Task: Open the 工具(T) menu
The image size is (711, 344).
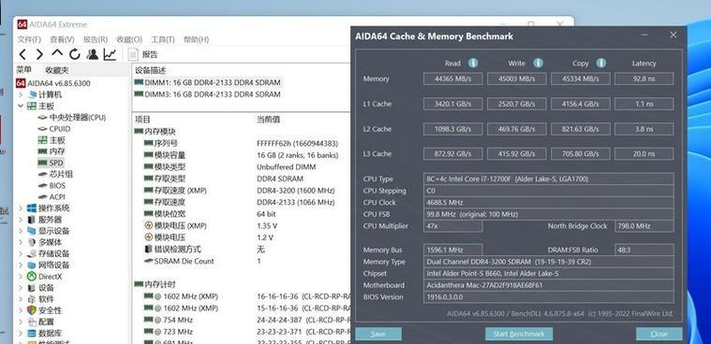Action: [163, 39]
